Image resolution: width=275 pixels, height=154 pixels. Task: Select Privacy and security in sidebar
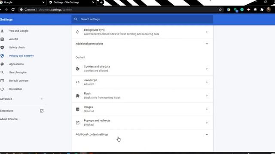pos(21,56)
